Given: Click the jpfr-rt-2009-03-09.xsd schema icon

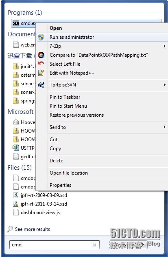Looking at the screenshot, I should coord(16,195).
